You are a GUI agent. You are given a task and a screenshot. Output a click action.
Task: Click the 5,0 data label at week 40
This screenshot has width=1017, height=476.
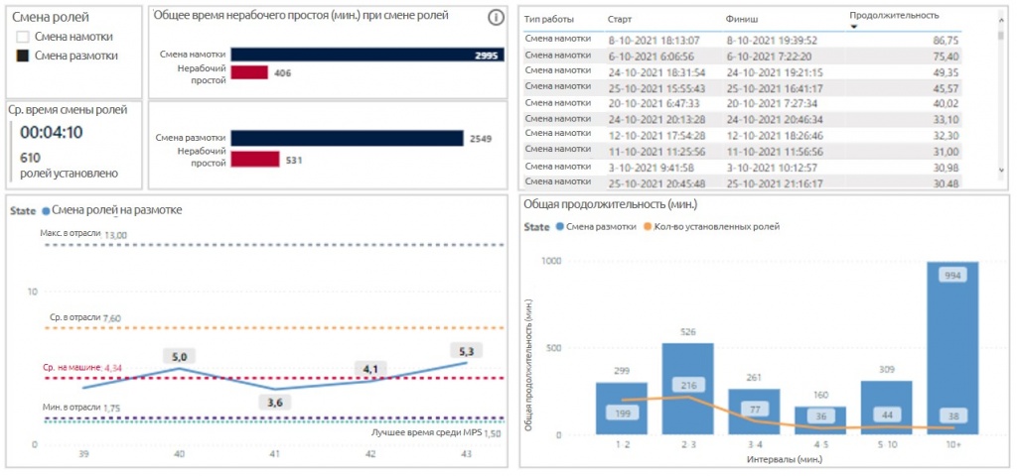click(x=180, y=356)
